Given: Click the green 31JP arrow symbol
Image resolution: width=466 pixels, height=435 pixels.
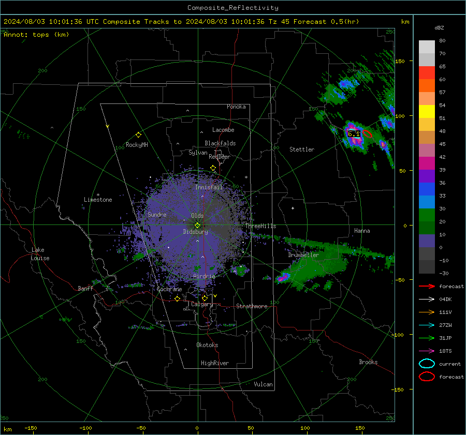Looking at the screenshot, I should 427,338.
